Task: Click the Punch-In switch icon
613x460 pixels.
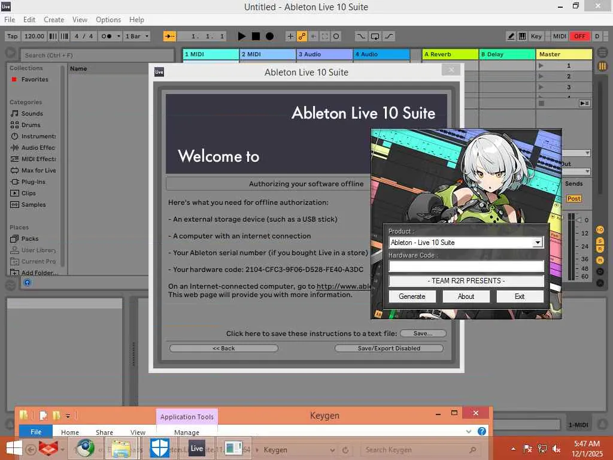Action: pos(361,37)
